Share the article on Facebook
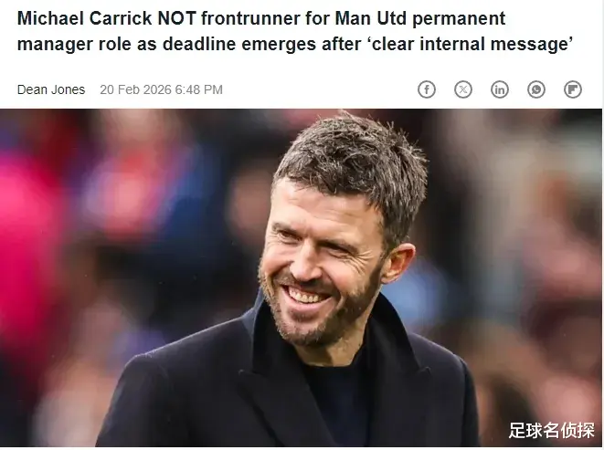The height and width of the screenshot is (450, 604). coord(427,89)
